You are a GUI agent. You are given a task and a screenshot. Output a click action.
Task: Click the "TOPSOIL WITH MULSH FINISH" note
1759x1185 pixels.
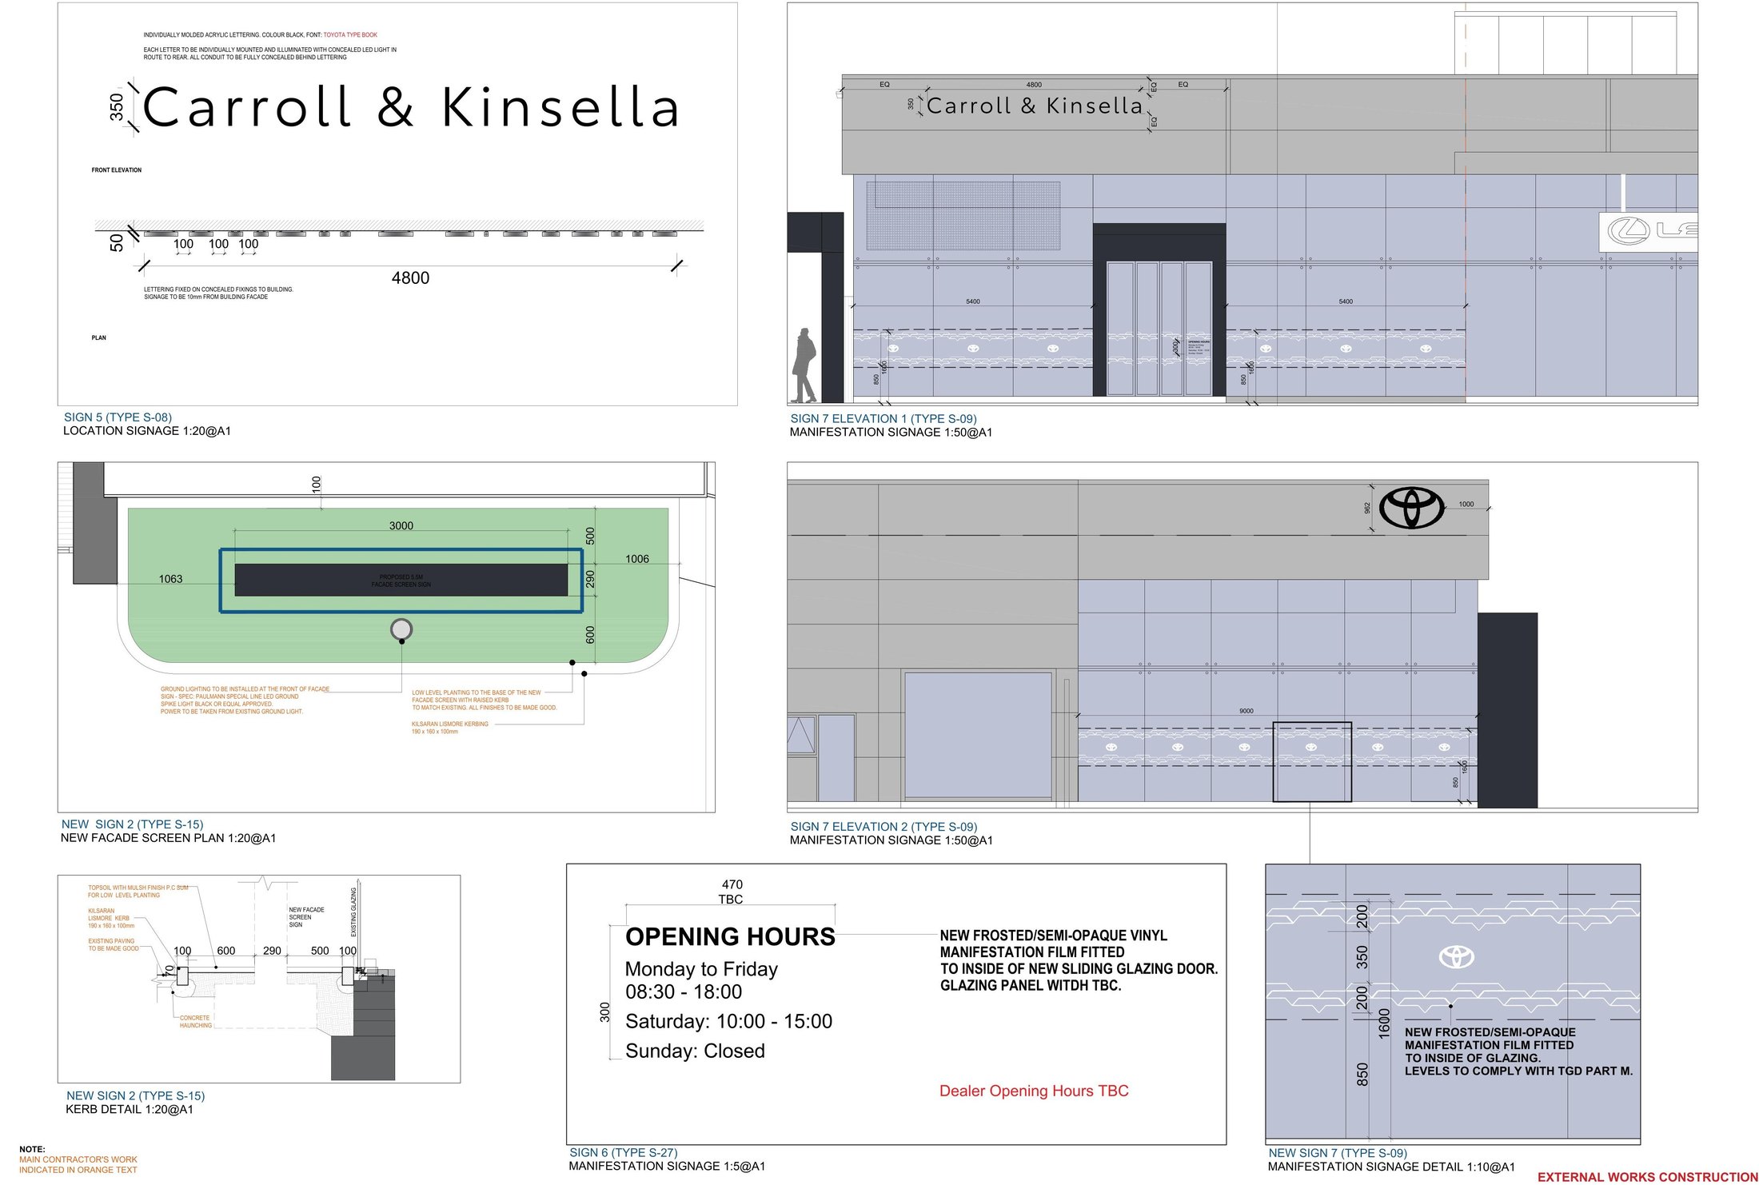[138, 892]
